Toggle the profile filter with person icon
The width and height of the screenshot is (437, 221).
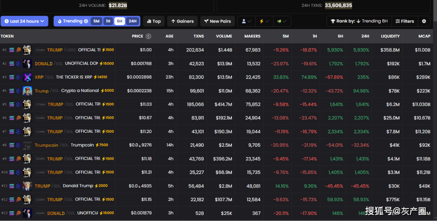point(246,21)
